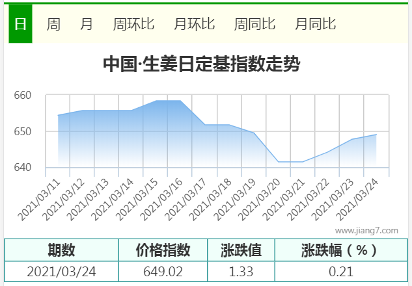
Task: Click the 650 y-axis label
Action: pos(23,131)
